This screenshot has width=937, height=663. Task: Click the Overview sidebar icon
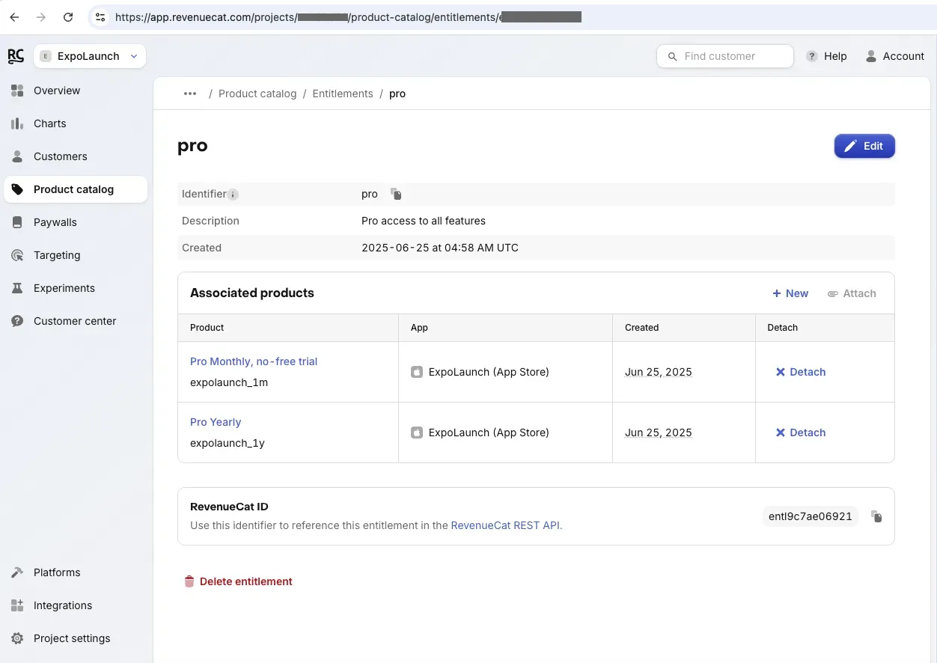17,91
